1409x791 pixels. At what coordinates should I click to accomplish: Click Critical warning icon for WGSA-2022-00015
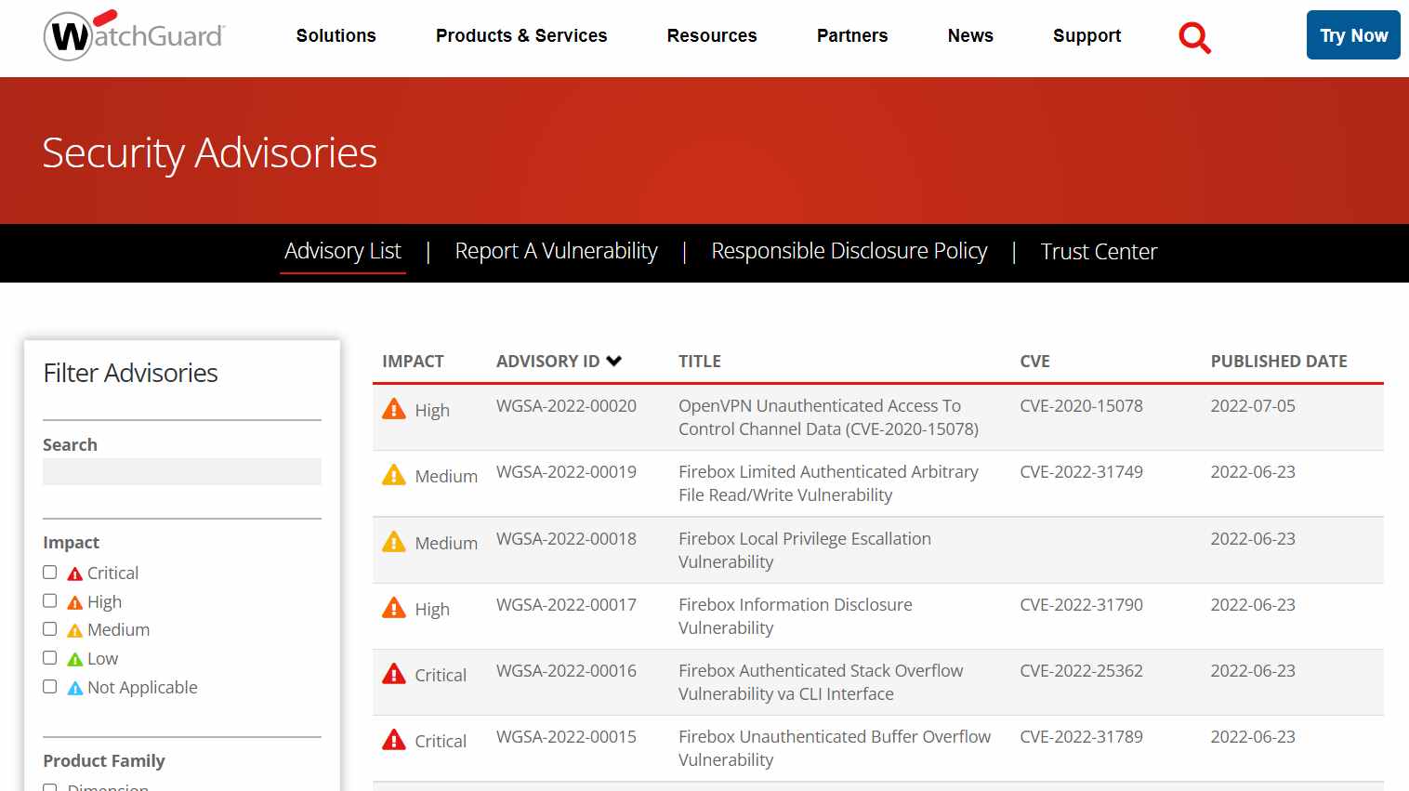394,740
